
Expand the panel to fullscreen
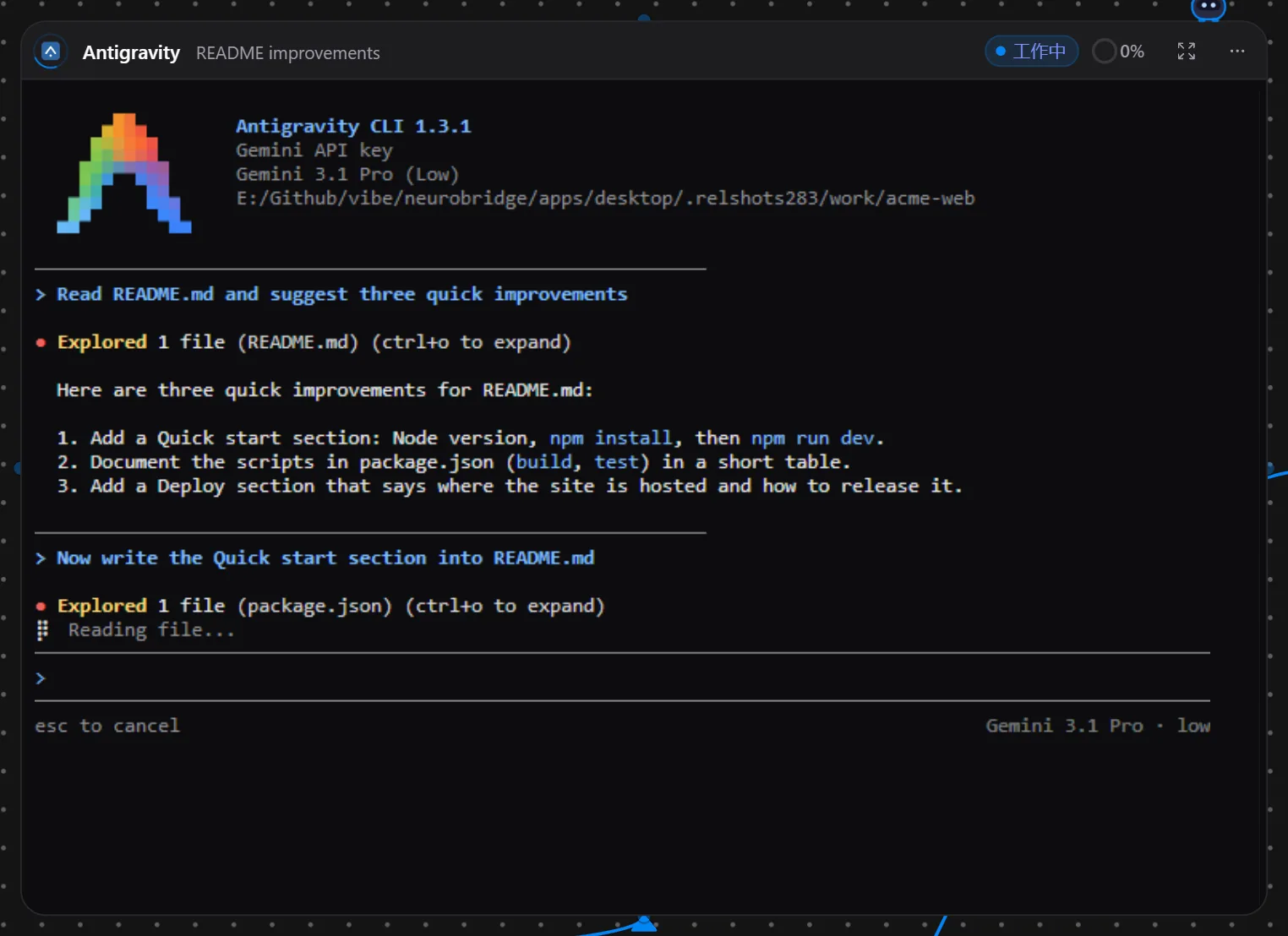(1186, 52)
